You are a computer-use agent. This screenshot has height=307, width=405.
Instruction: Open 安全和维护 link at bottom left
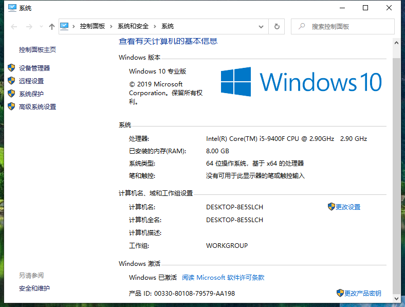(34, 288)
